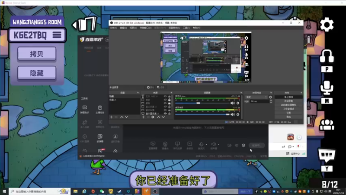The height and width of the screenshot is (195, 346).
Task: Open the players group icon in game
Action: click(327, 124)
